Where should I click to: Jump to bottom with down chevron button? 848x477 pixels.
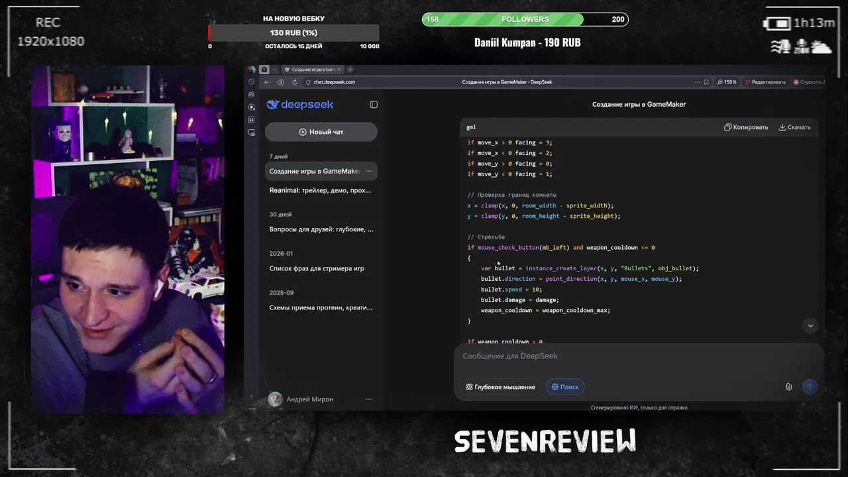click(x=810, y=325)
